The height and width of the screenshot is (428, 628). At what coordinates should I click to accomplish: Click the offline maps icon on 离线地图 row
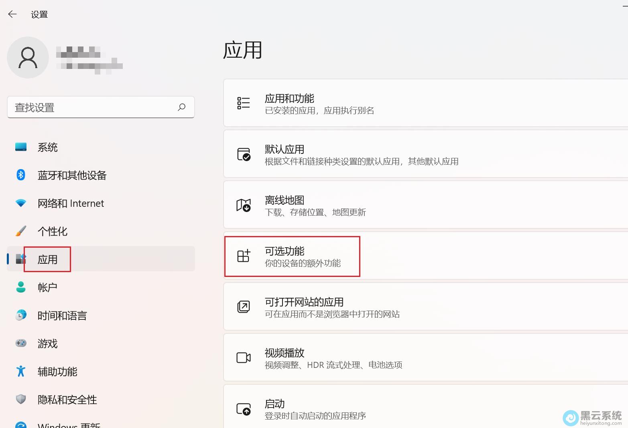243,205
